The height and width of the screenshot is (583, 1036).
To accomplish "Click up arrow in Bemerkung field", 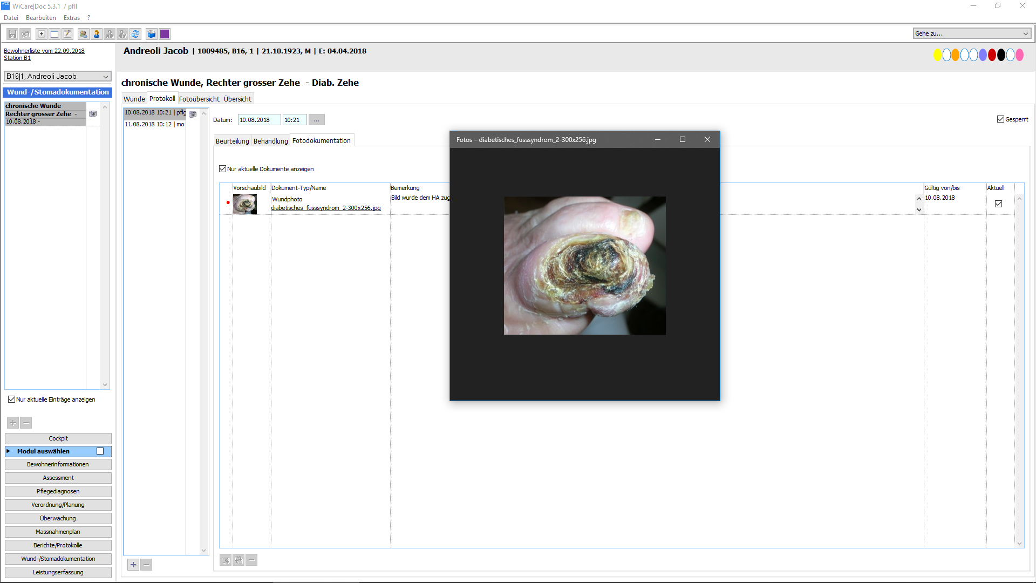I will click(919, 199).
